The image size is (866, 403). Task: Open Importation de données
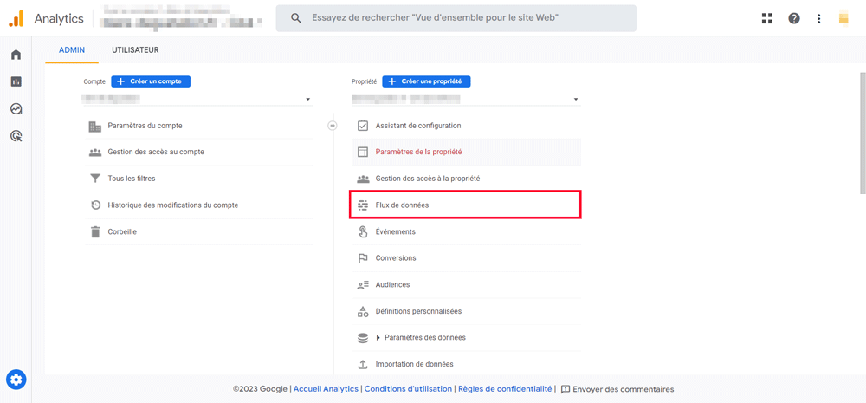pyautogui.click(x=467, y=364)
